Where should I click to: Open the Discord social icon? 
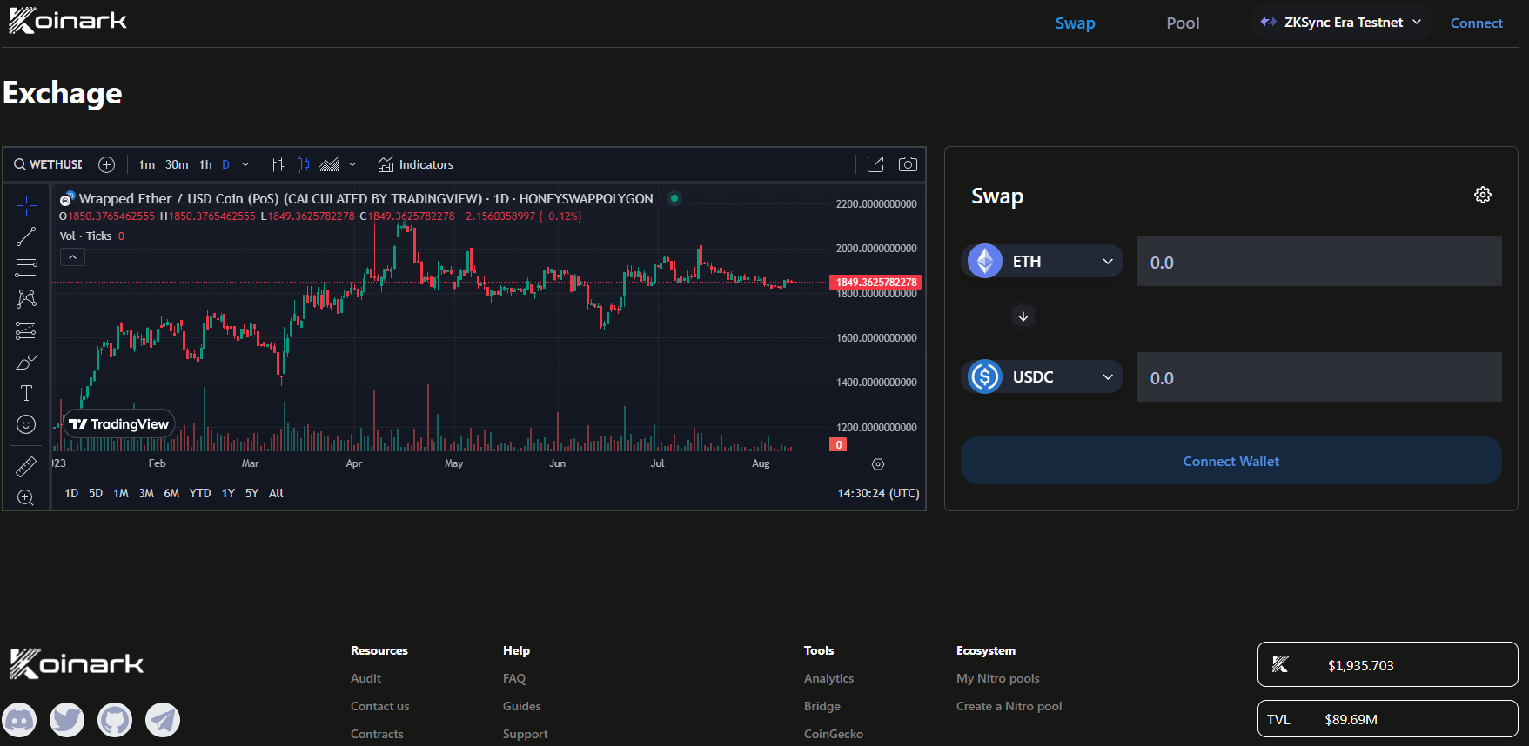point(20,720)
